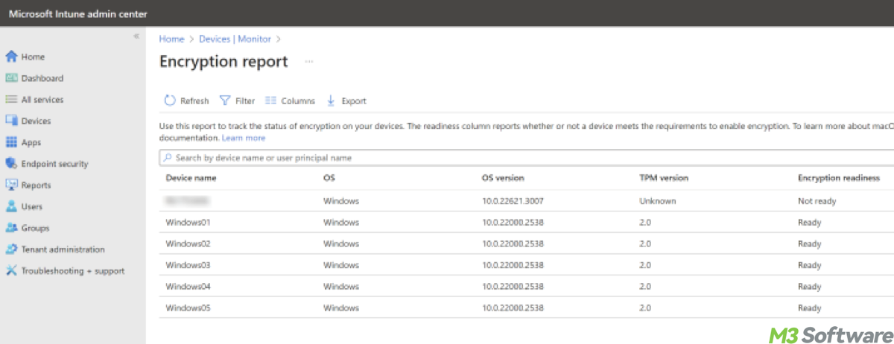Open the ellipsis menu beside Encryption report
This screenshot has width=894, height=344.
(309, 62)
